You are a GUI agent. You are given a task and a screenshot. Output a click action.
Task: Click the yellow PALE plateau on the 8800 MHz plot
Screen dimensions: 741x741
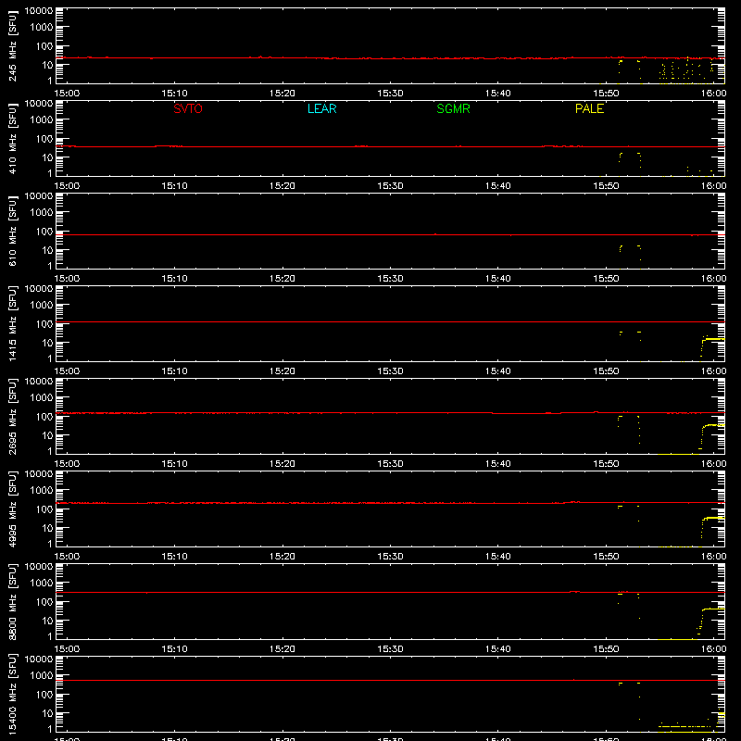[714, 609]
